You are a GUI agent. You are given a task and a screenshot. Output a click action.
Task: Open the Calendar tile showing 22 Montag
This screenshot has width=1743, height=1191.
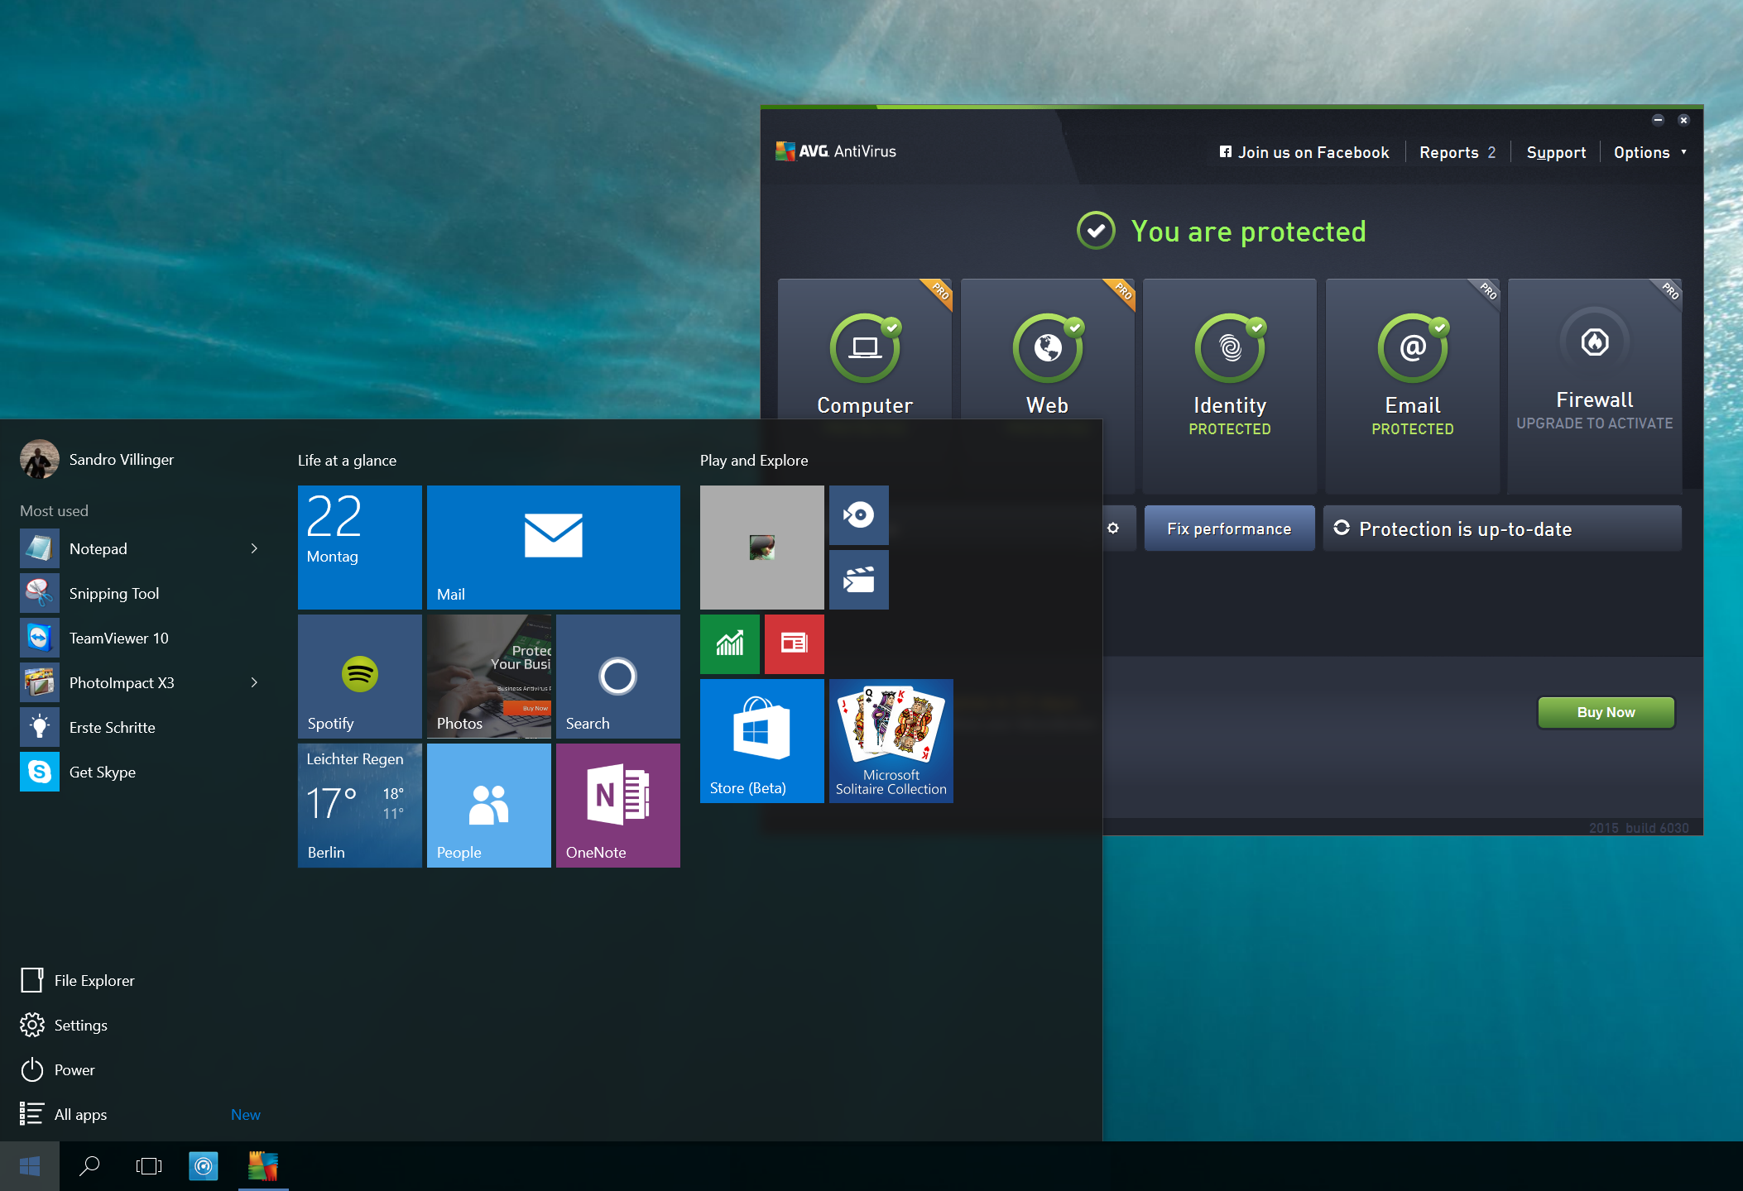360,548
